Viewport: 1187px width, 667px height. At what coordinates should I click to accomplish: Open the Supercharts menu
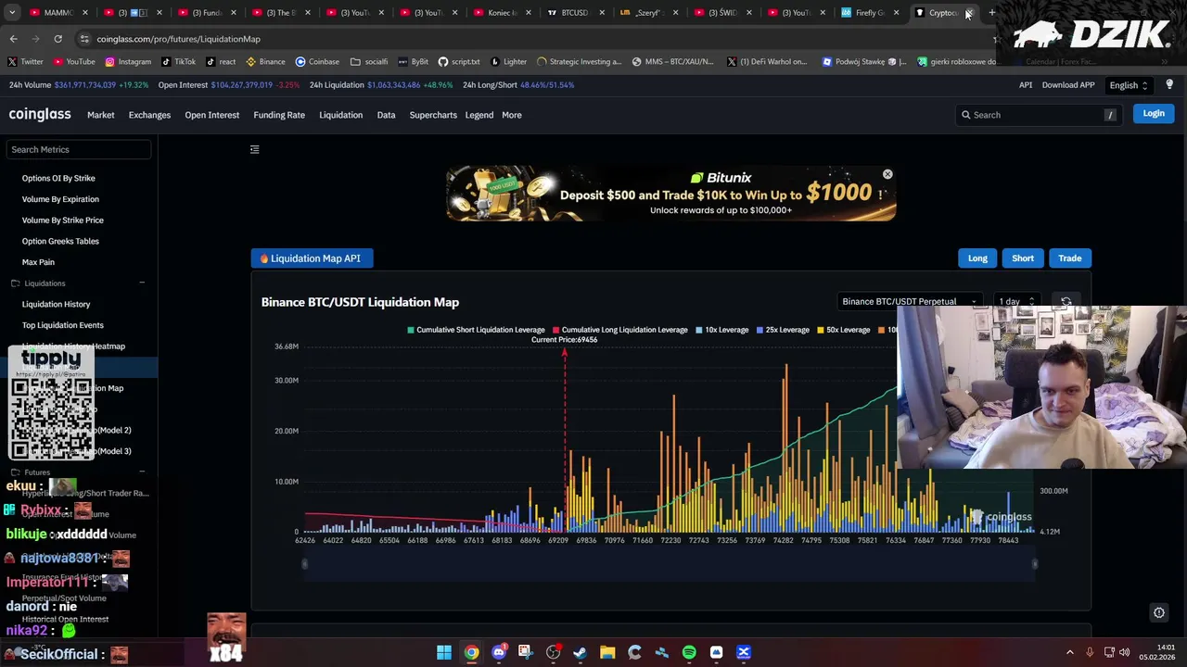pos(433,115)
